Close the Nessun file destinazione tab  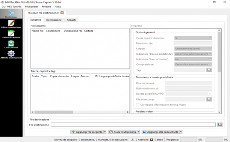(x=62, y=13)
